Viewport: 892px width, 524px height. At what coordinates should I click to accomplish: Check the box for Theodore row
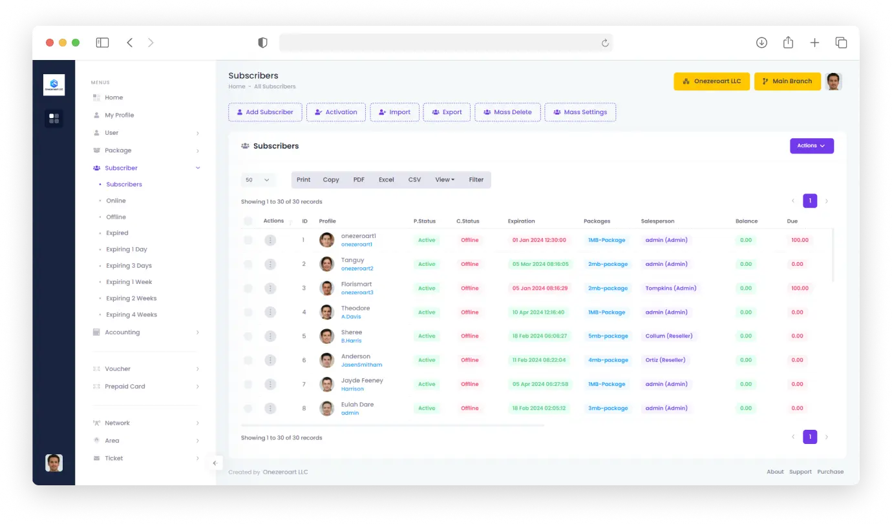pos(248,312)
